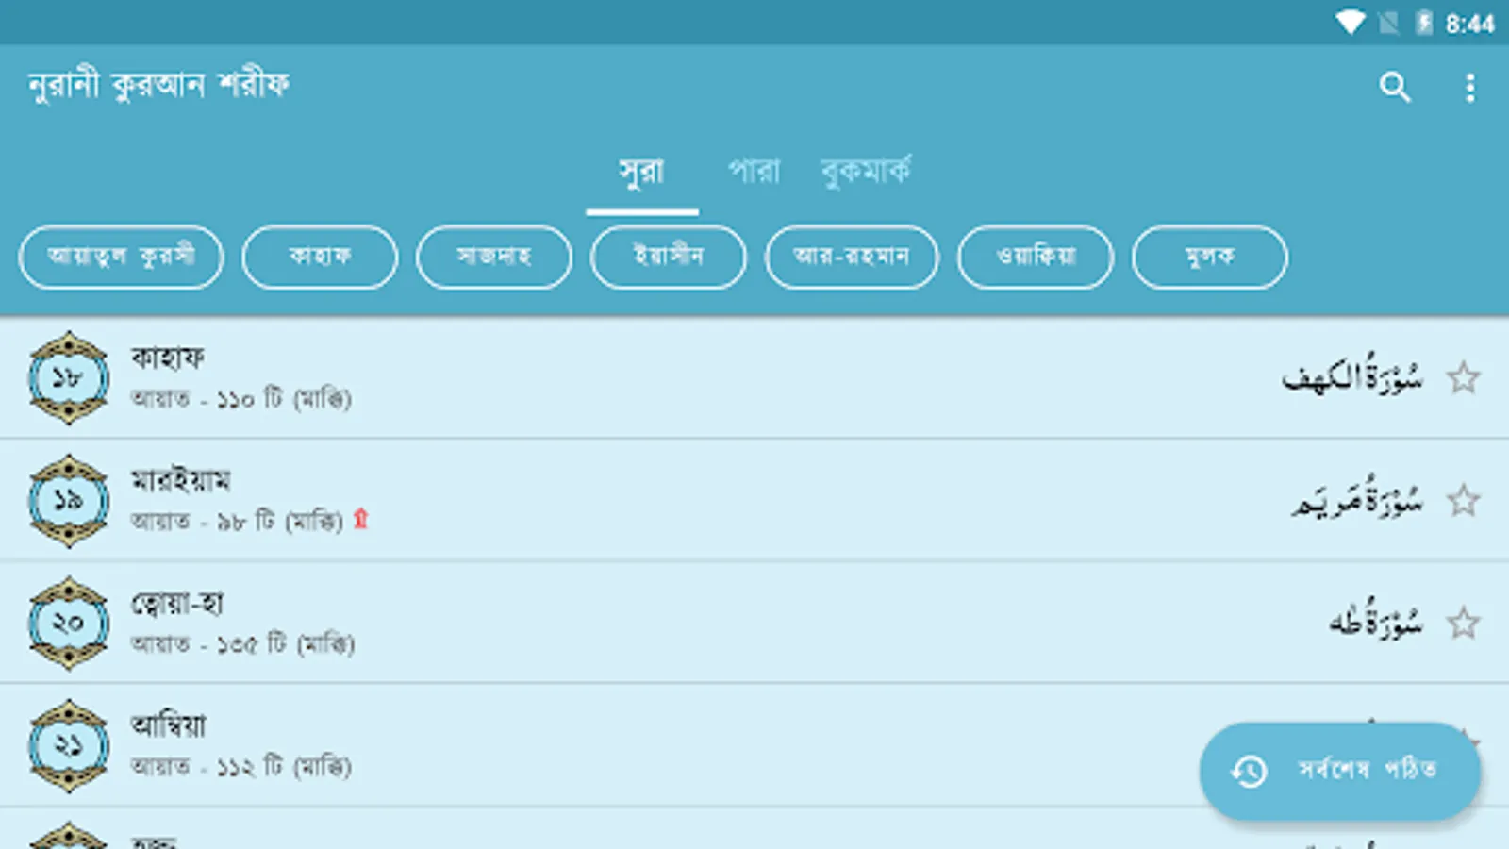This screenshot has height=849, width=1509.
Task: Switch to the পারা tab
Action: pyautogui.click(x=754, y=172)
